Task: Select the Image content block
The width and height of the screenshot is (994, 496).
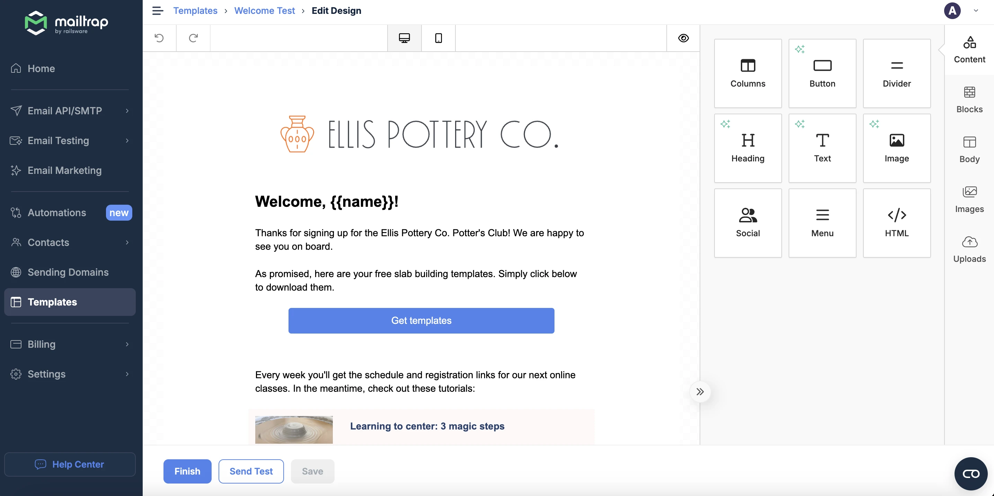Action: coord(896,148)
